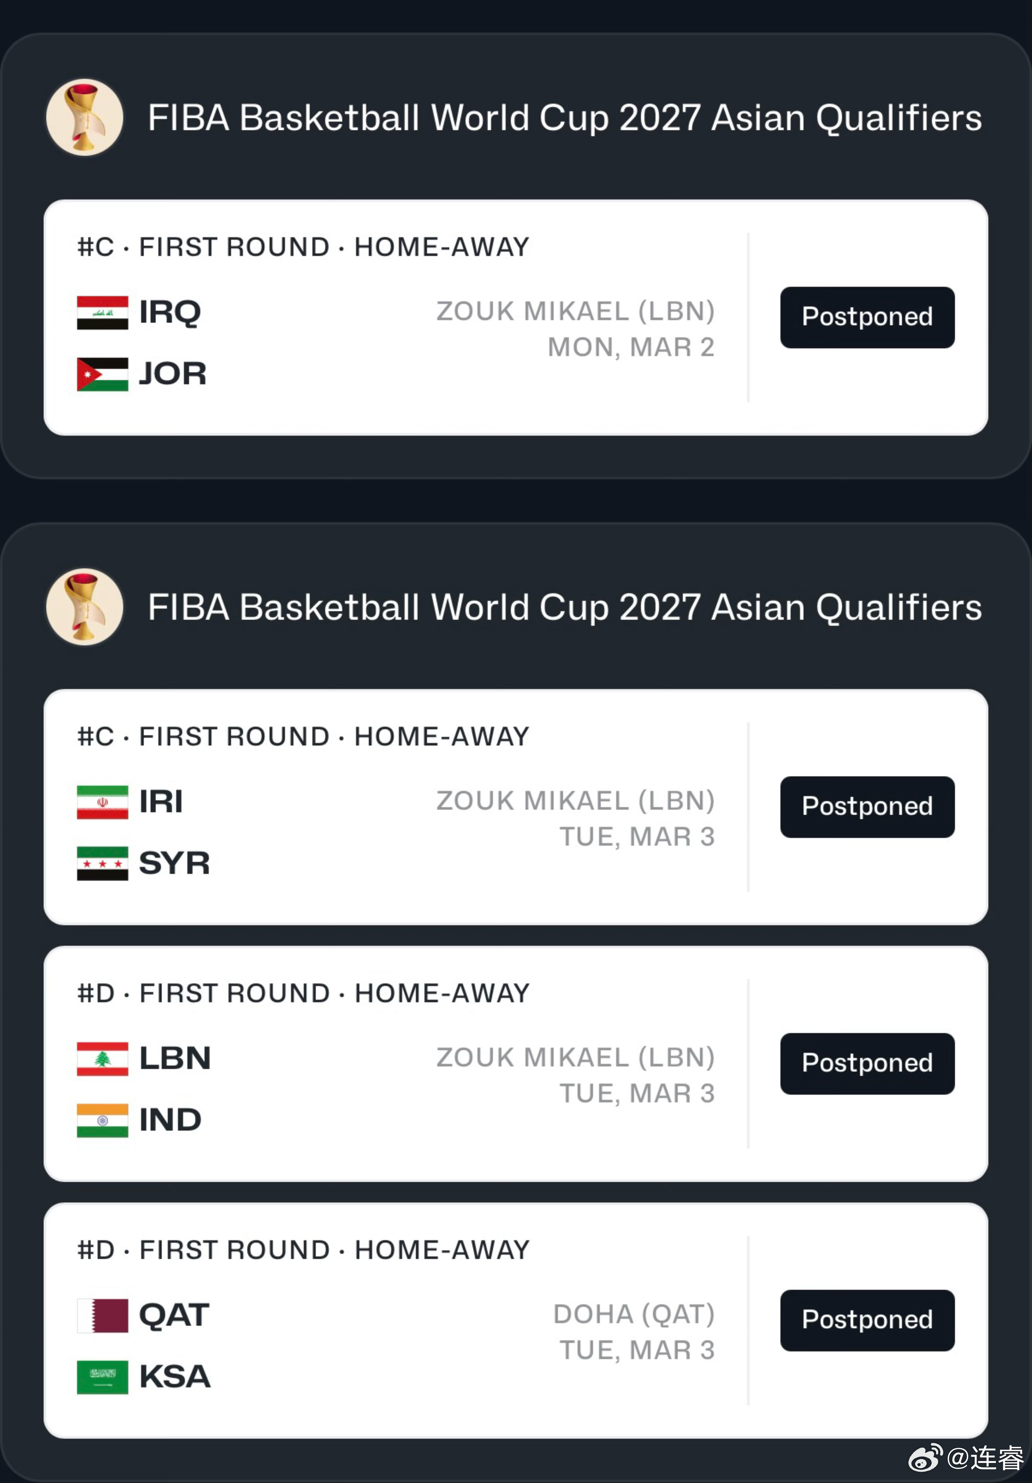The height and width of the screenshot is (1483, 1032).
Task: Click the Iraq flag icon
Action: point(102,313)
